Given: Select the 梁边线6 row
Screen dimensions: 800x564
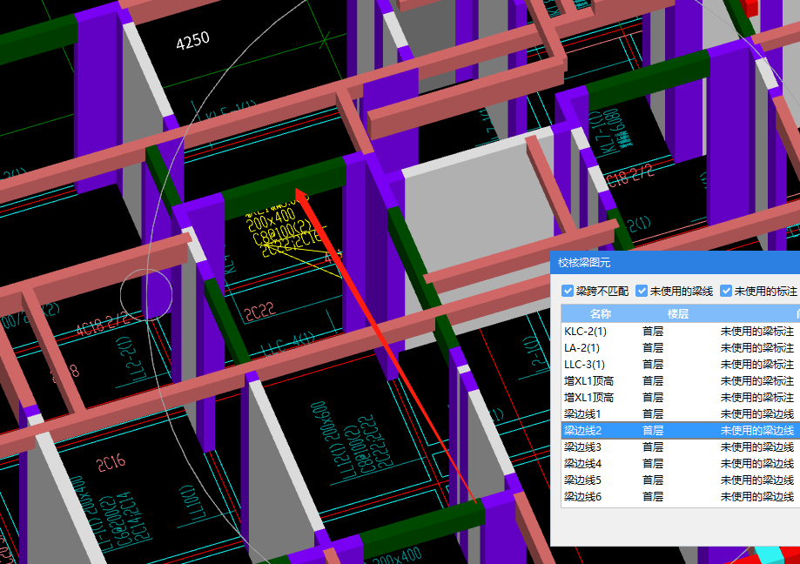Looking at the screenshot, I should 681,497.
